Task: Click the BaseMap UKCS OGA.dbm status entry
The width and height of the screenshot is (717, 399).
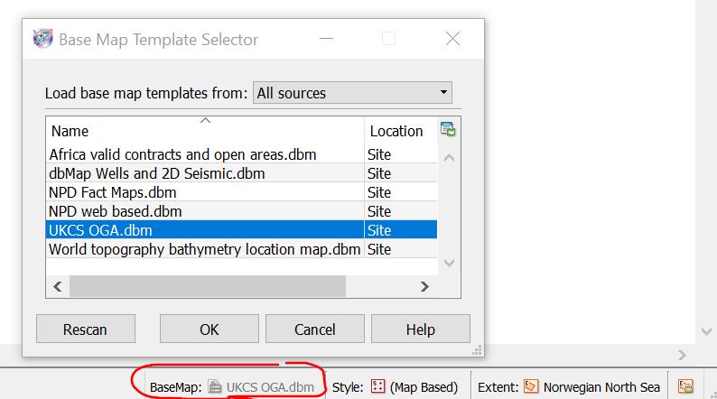Action: [232, 387]
